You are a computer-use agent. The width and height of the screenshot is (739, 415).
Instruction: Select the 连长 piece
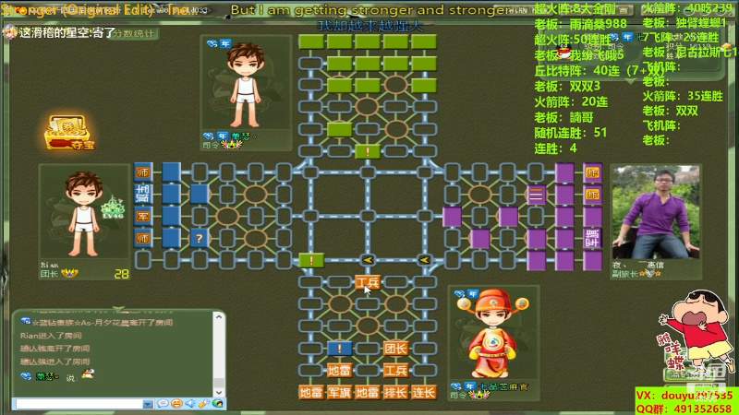pyautogui.click(x=424, y=392)
